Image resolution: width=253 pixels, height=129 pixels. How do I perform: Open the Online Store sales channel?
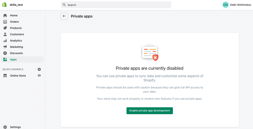point(18,76)
